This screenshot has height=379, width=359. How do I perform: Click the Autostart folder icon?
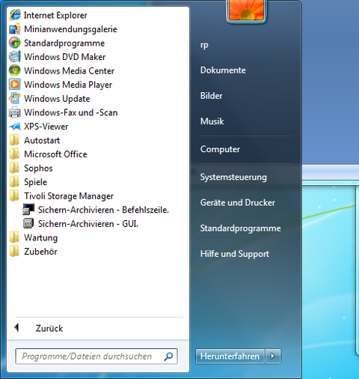14,140
